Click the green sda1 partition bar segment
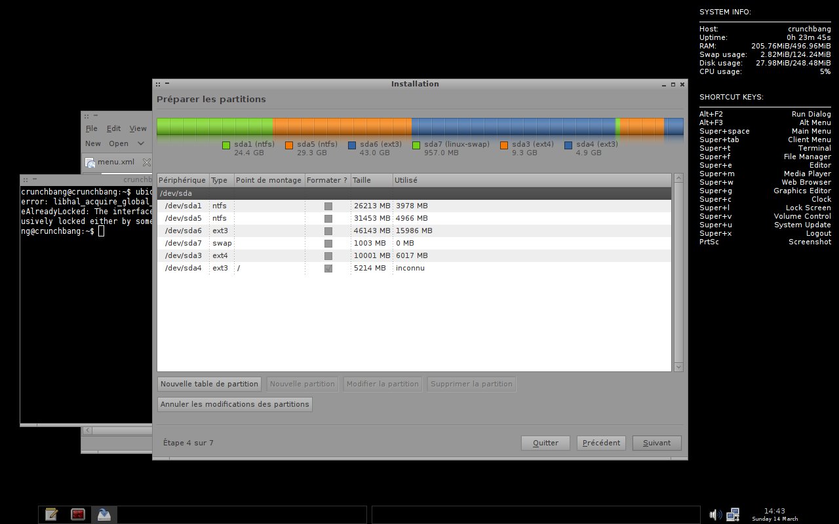 pyautogui.click(x=214, y=126)
